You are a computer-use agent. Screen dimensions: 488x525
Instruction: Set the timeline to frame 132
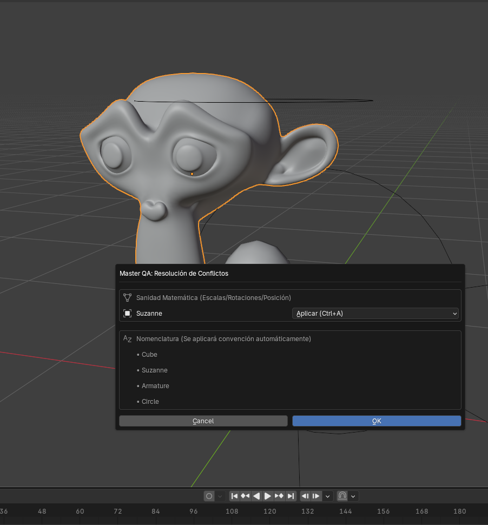click(x=307, y=511)
